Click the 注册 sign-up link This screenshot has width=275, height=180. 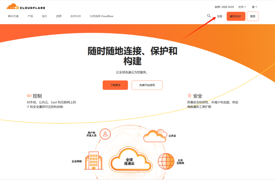pyautogui.click(x=219, y=16)
